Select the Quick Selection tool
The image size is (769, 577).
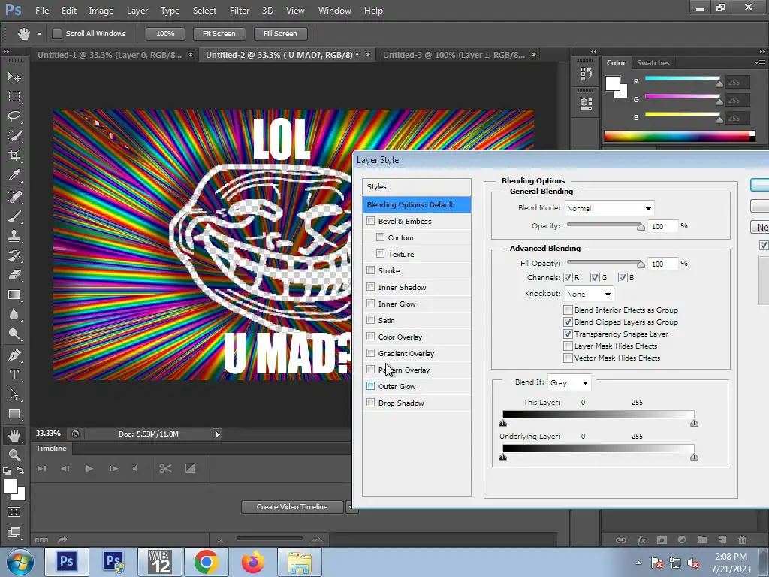coord(14,136)
